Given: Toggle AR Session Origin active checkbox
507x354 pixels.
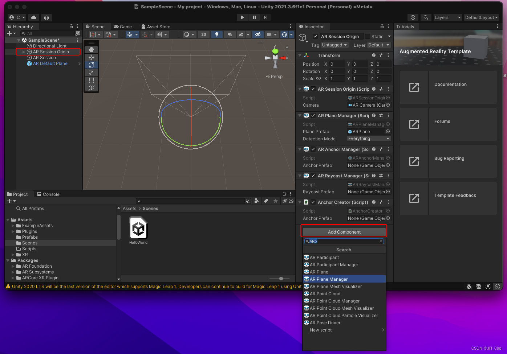Looking at the screenshot, I should (315, 36).
